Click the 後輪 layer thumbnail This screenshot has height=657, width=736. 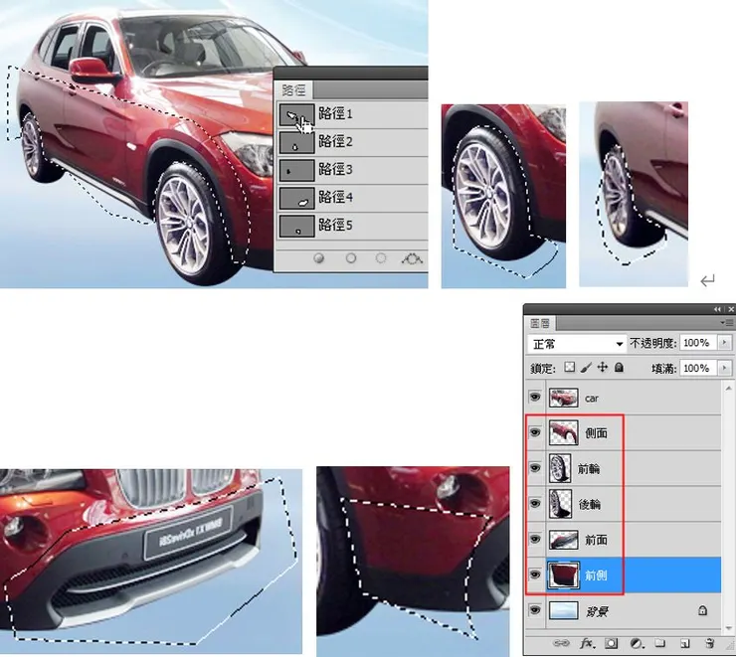(x=560, y=503)
